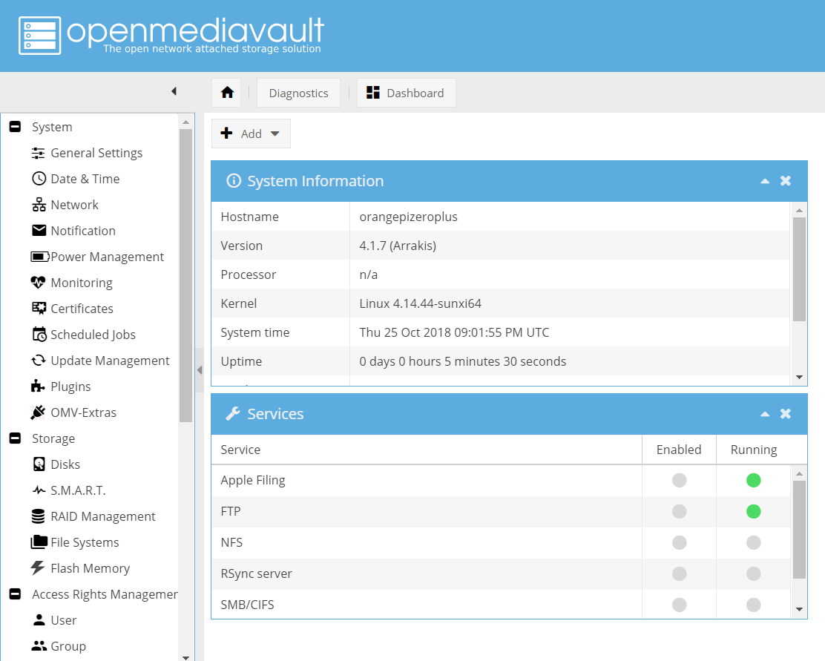The height and width of the screenshot is (661, 825).
Task: Sort by the Enabled column header
Action: pos(679,450)
